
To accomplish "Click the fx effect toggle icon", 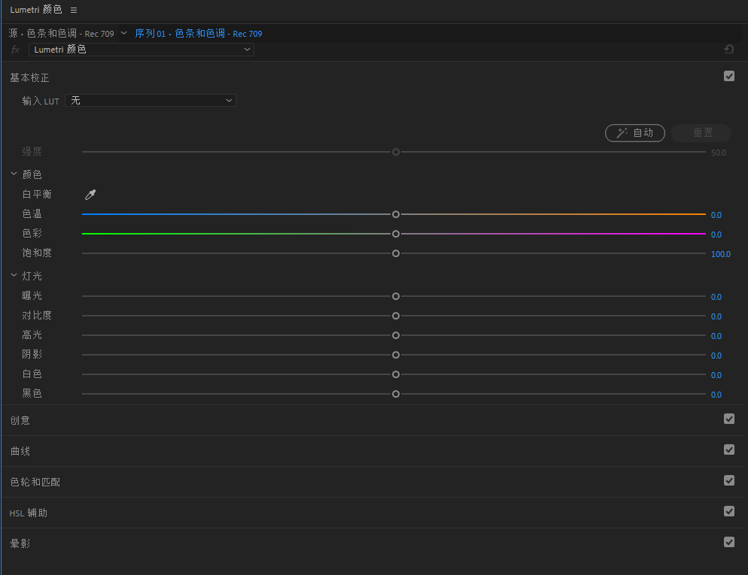I will [x=15, y=50].
